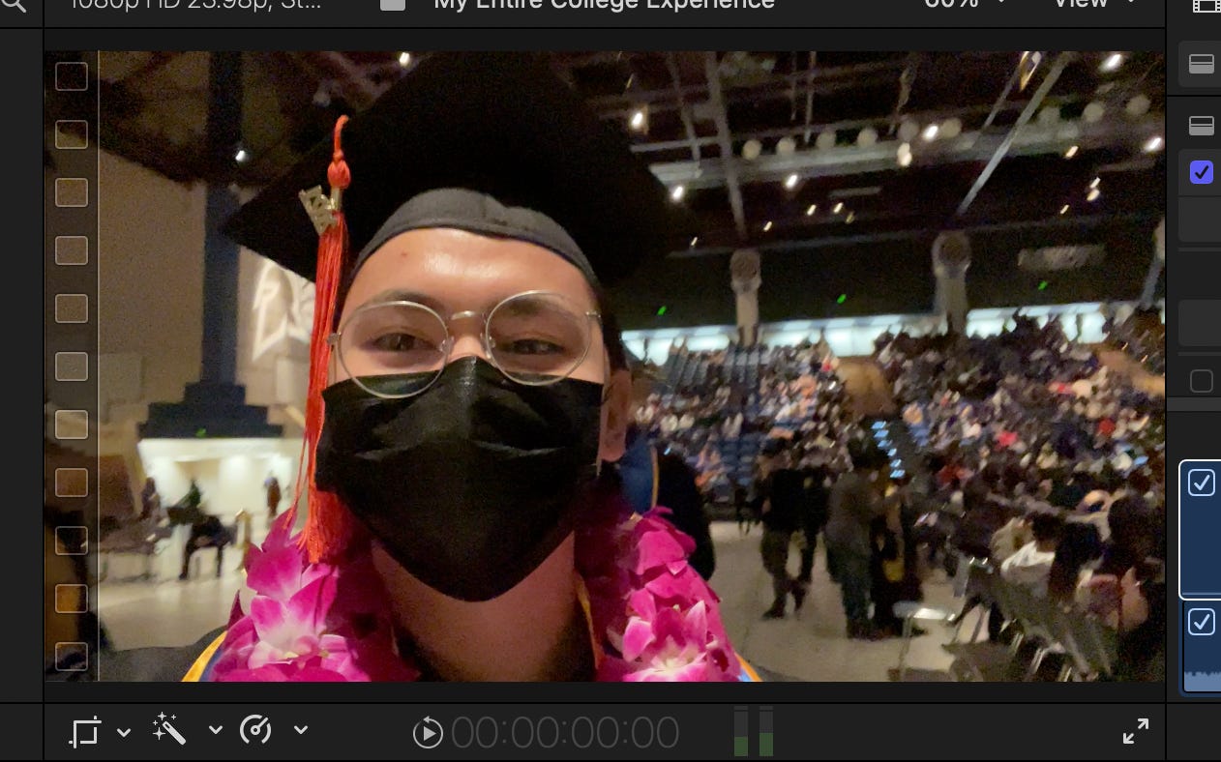Toggle checkbox on the clip showing audio waveform
Screen dimensions: 1221x762
[1202, 622]
